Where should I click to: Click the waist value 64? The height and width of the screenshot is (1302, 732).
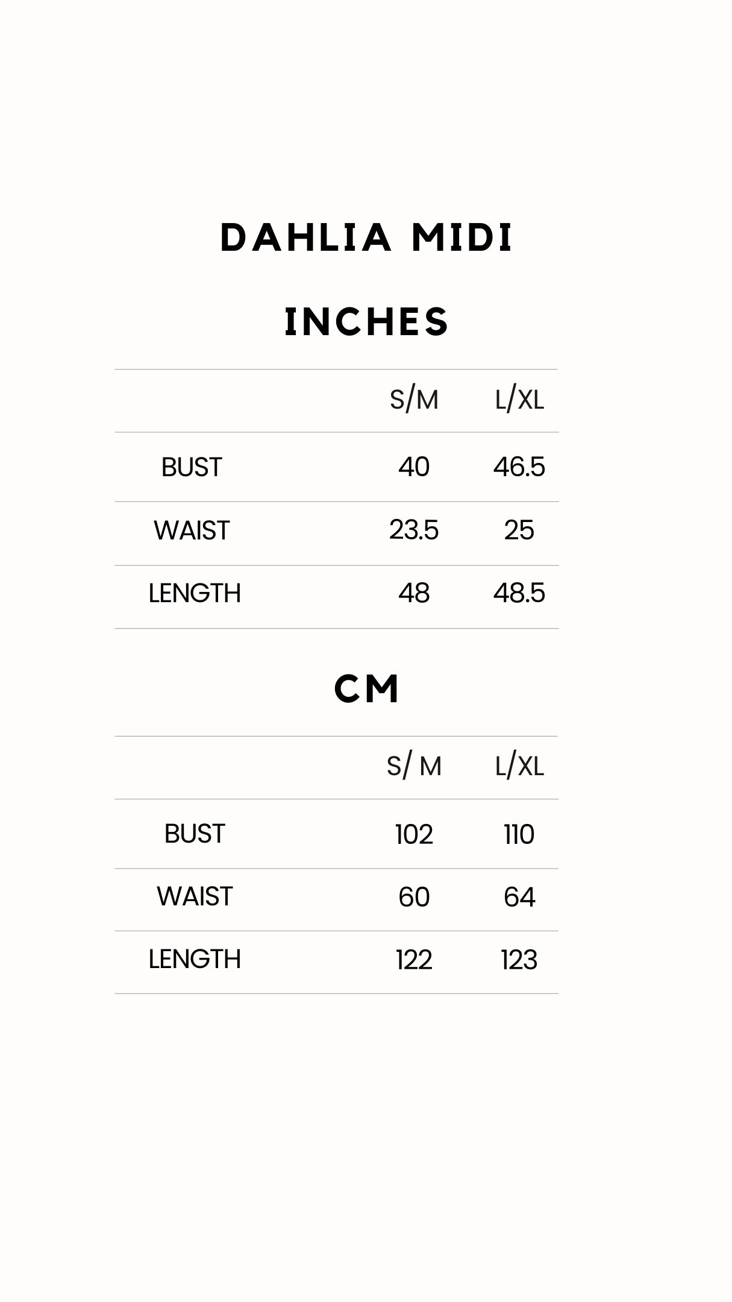pyautogui.click(x=519, y=897)
